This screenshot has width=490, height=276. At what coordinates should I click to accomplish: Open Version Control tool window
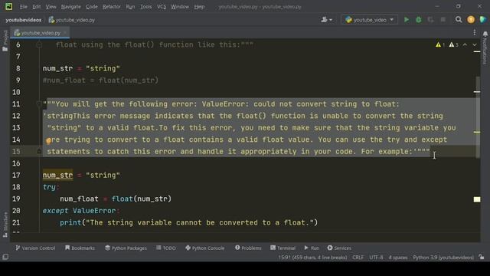35,248
